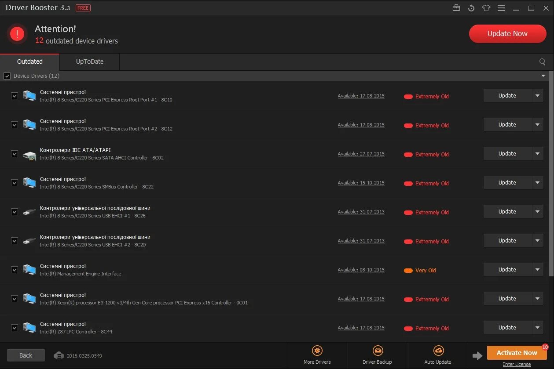Click '12 outdated device drivers' text

77,41
